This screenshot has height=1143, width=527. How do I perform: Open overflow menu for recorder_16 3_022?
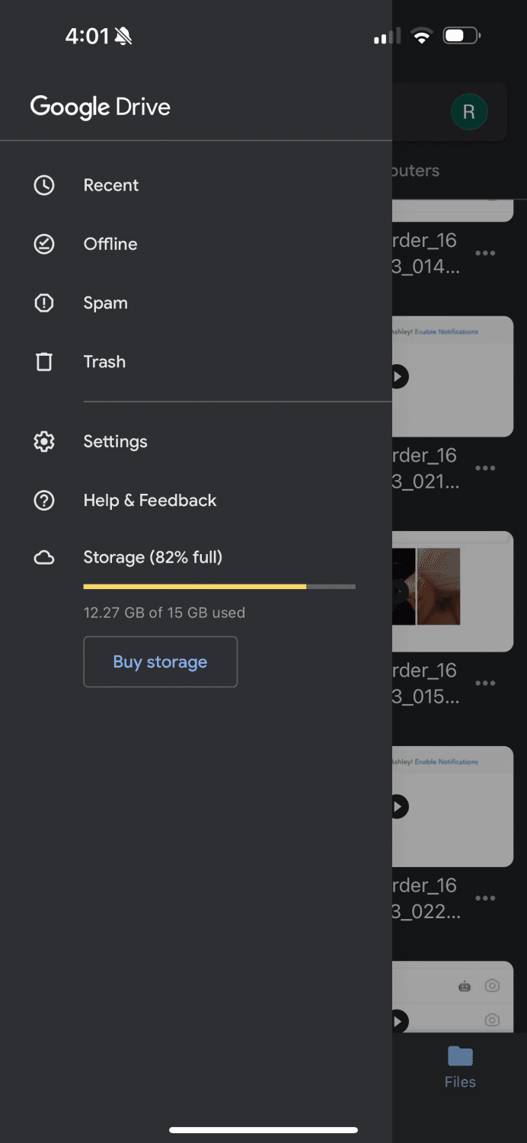485,898
